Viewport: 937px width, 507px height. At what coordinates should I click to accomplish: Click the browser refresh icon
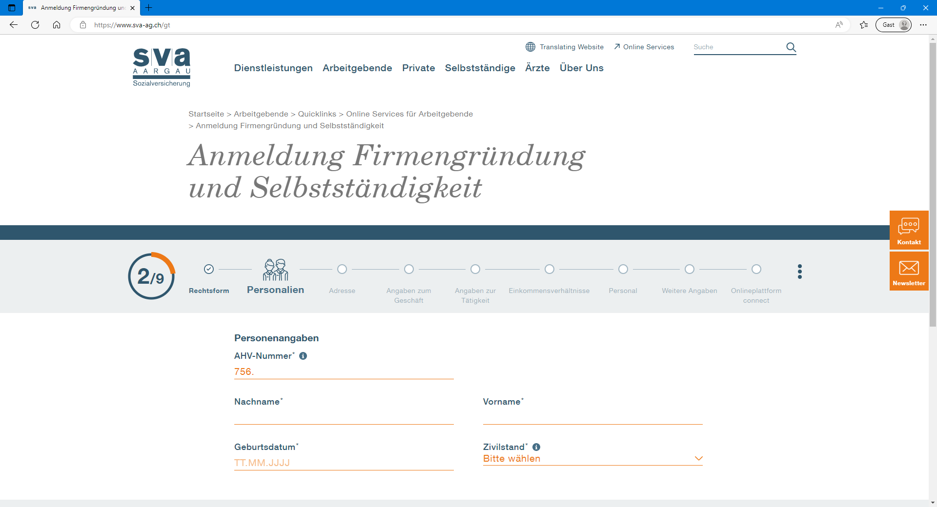tap(35, 25)
